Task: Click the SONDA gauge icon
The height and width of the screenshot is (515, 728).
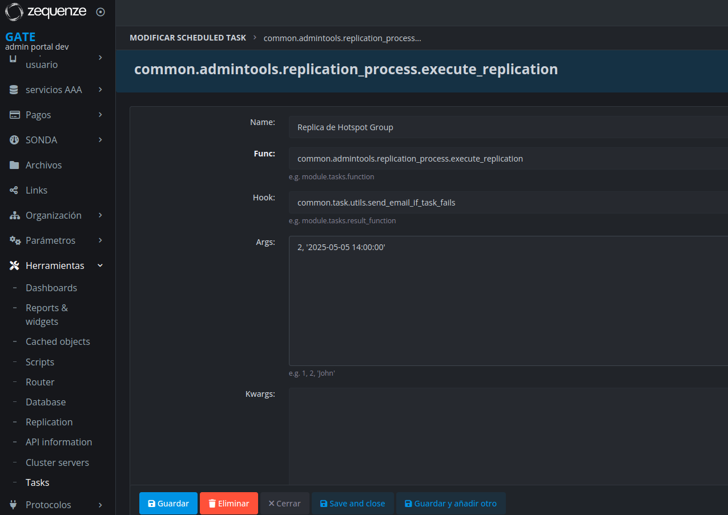Action: tap(15, 140)
